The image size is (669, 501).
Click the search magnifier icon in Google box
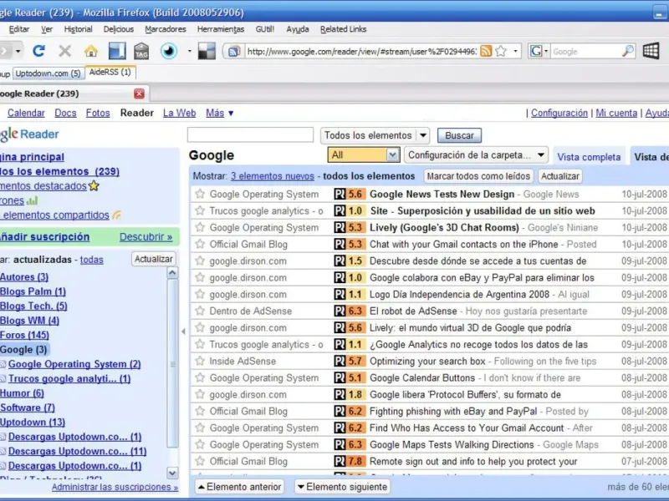pos(627,51)
